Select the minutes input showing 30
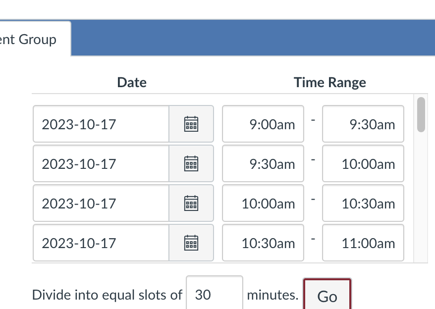 click(214, 294)
